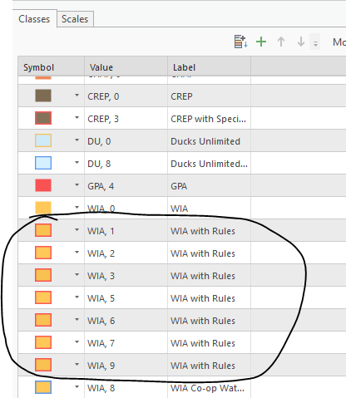
Task: Select the value cell 'WIA, 8'
Action: [126, 387]
